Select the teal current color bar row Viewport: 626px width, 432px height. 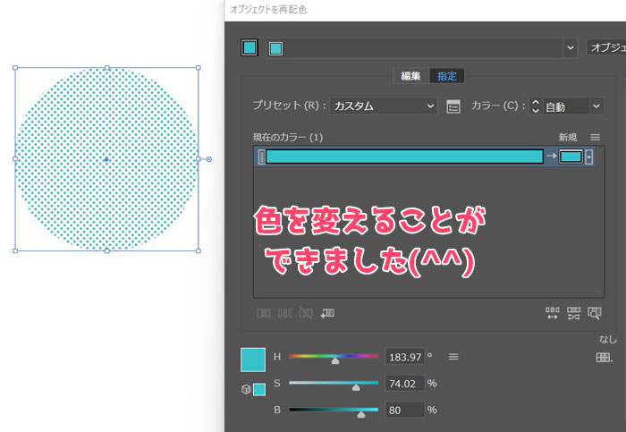[x=404, y=157]
